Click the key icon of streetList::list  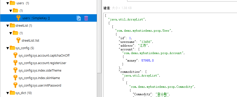[18, 40]
